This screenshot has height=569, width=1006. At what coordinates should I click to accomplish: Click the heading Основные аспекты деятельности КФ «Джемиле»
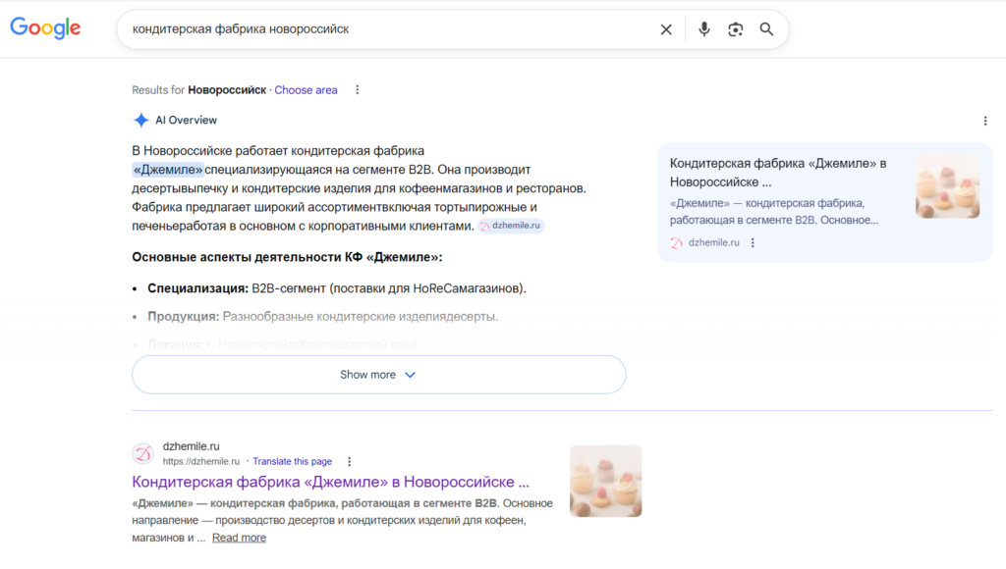coord(287,257)
